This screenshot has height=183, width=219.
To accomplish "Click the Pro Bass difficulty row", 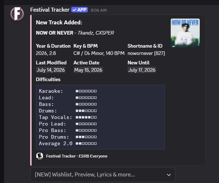I will pyautogui.click(x=68, y=130).
